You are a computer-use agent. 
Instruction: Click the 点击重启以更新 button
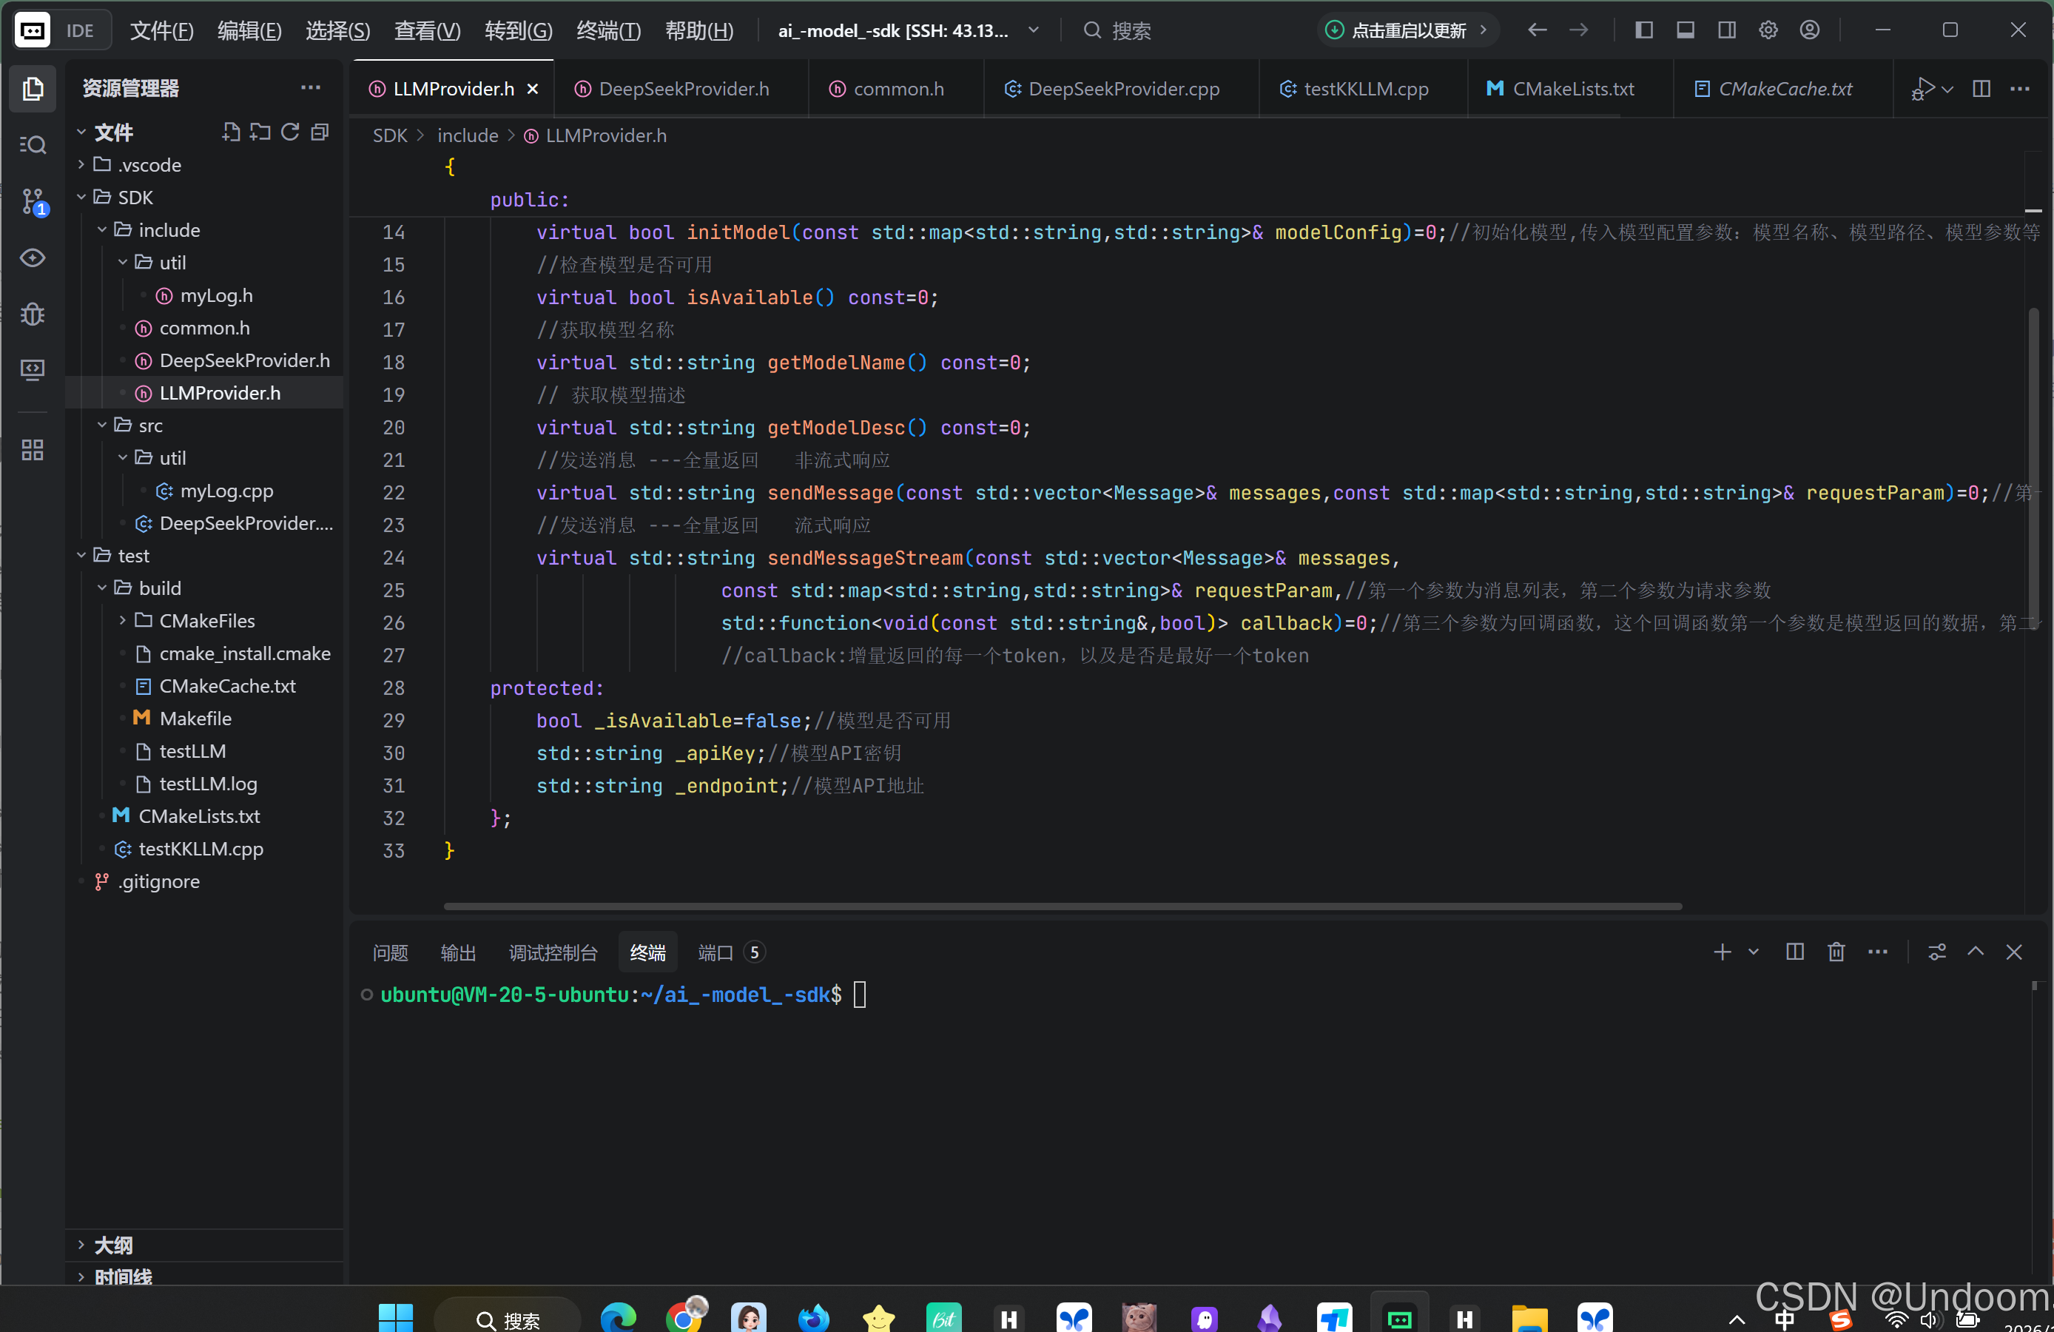pyautogui.click(x=1407, y=30)
